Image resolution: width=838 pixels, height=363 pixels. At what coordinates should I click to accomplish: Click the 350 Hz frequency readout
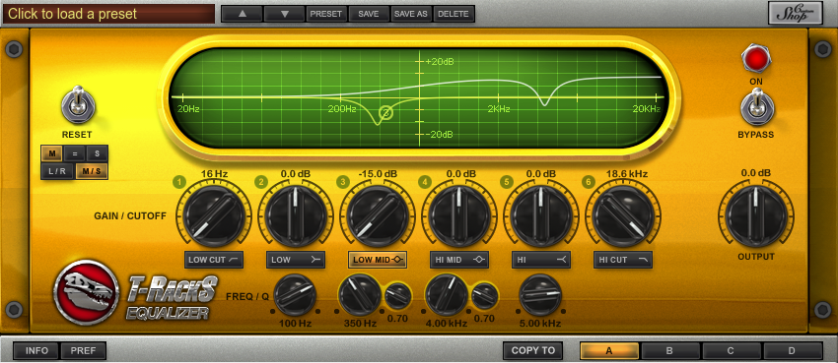360,323
